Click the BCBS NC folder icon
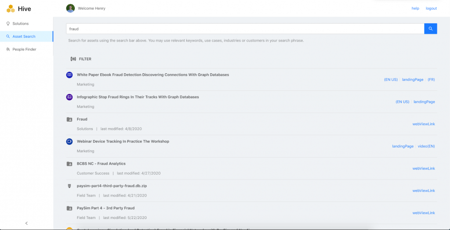This screenshot has height=230, width=450. pos(69,164)
